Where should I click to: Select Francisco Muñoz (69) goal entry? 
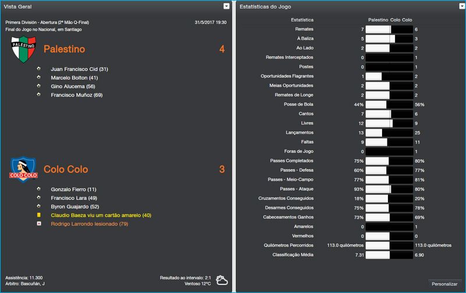click(x=76, y=95)
